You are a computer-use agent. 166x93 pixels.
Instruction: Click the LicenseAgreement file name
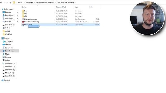coord(31,19)
